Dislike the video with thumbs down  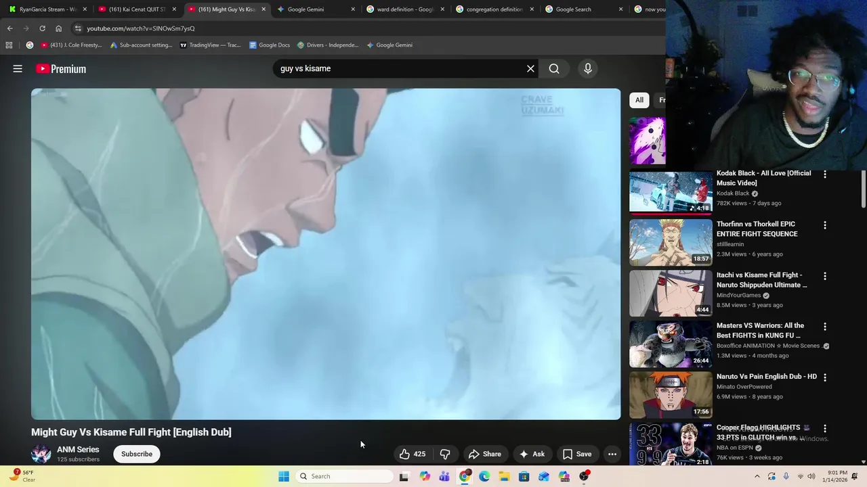(x=445, y=454)
